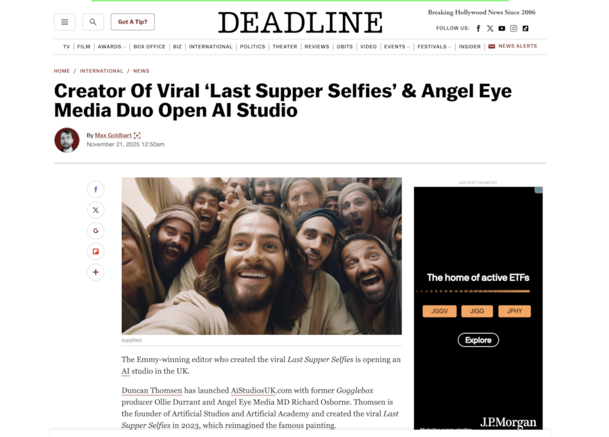This screenshot has height=437, width=609.
Task: Open Deadline's Instagram icon in header
Action: tap(513, 28)
